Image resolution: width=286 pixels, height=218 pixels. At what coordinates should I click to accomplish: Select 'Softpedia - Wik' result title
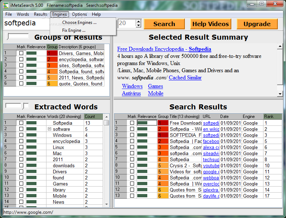click(185, 129)
